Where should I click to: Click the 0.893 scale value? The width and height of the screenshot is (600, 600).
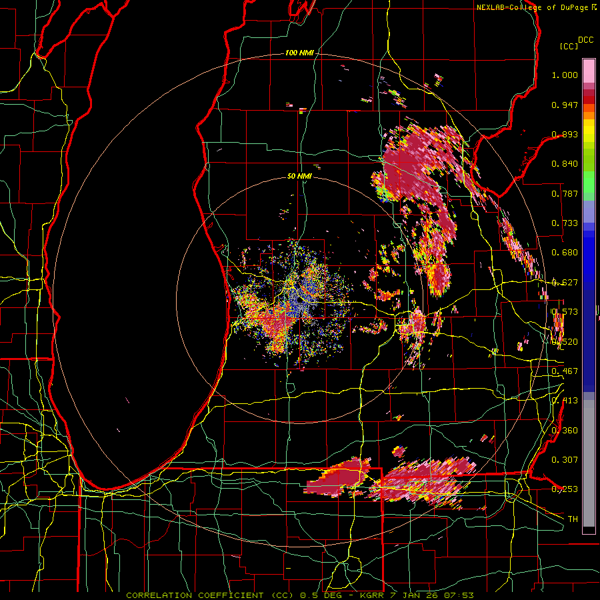click(x=565, y=134)
